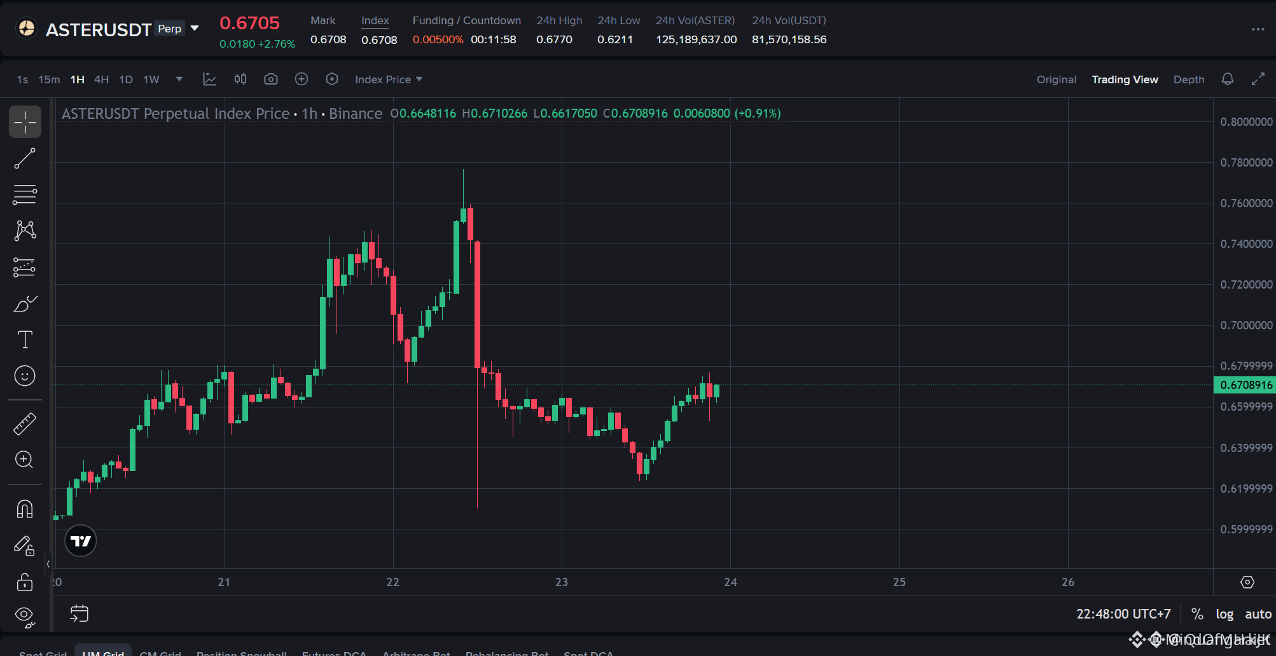Image resolution: width=1276 pixels, height=656 pixels.
Task: Open the candlestick chart style selector
Action: point(240,79)
